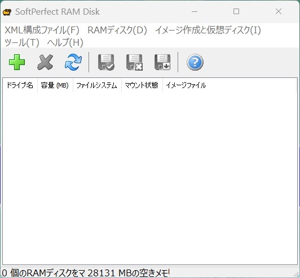Viewport: 300px width, 278px height.
Task: Sort by the 容量 (MB) column header
Action: point(55,85)
